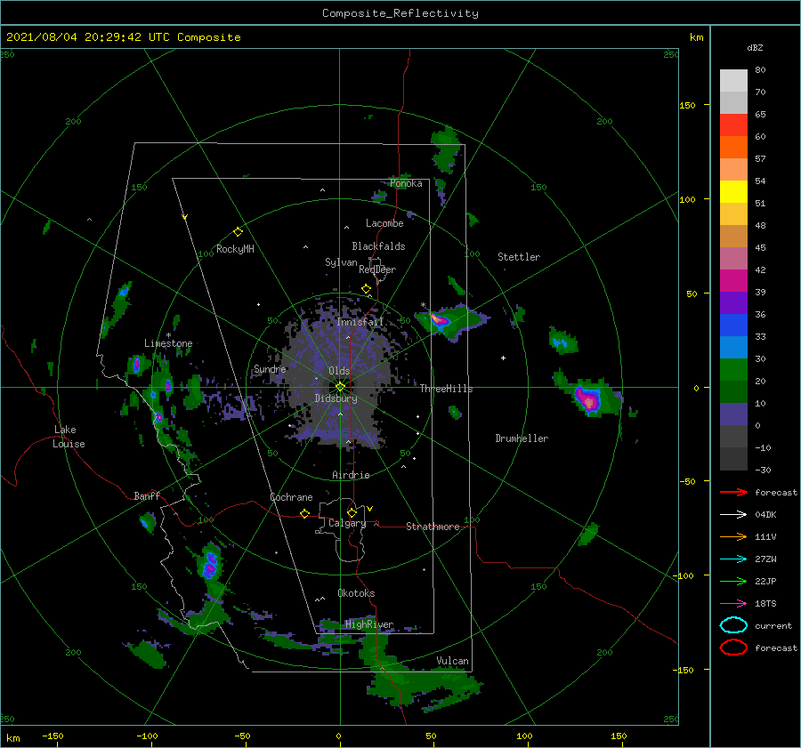Select the 60 dBZ orange swatch

pos(733,147)
